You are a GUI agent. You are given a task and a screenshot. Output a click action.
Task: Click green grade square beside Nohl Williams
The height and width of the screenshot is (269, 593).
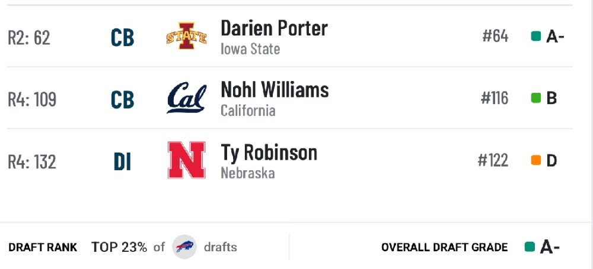[535, 98]
